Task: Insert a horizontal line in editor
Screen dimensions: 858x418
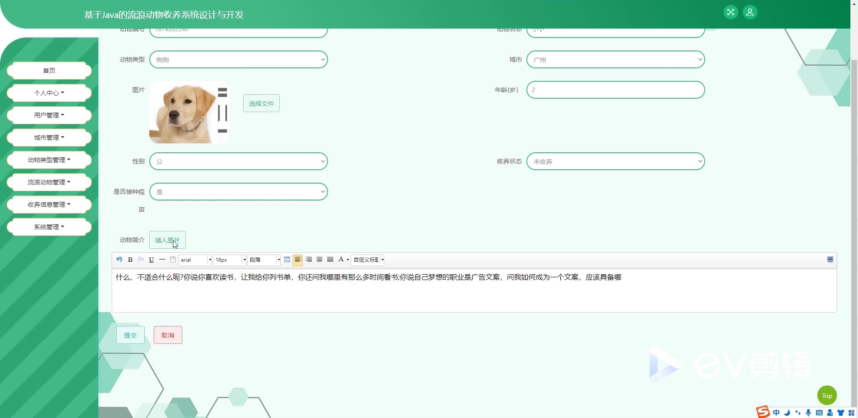Action: pyautogui.click(x=162, y=259)
